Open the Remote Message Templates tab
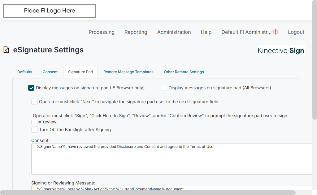The height and width of the screenshot is (195, 317). coord(128,72)
